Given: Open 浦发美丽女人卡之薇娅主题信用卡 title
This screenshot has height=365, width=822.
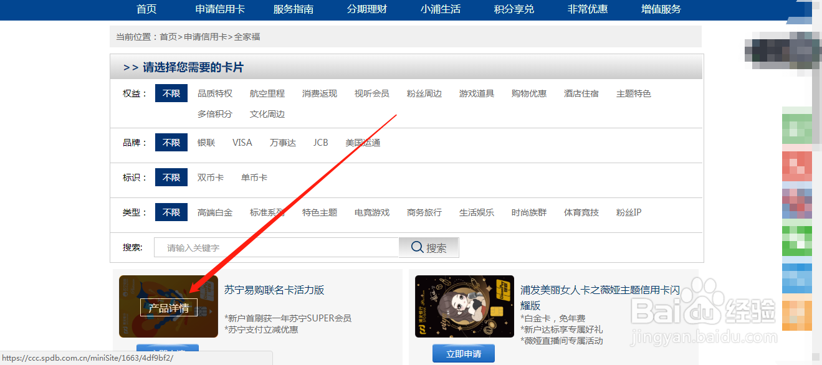Looking at the screenshot, I should pos(600,298).
